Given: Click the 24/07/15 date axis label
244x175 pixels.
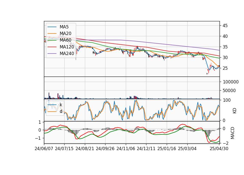Looking at the screenshot, I should point(64,149).
